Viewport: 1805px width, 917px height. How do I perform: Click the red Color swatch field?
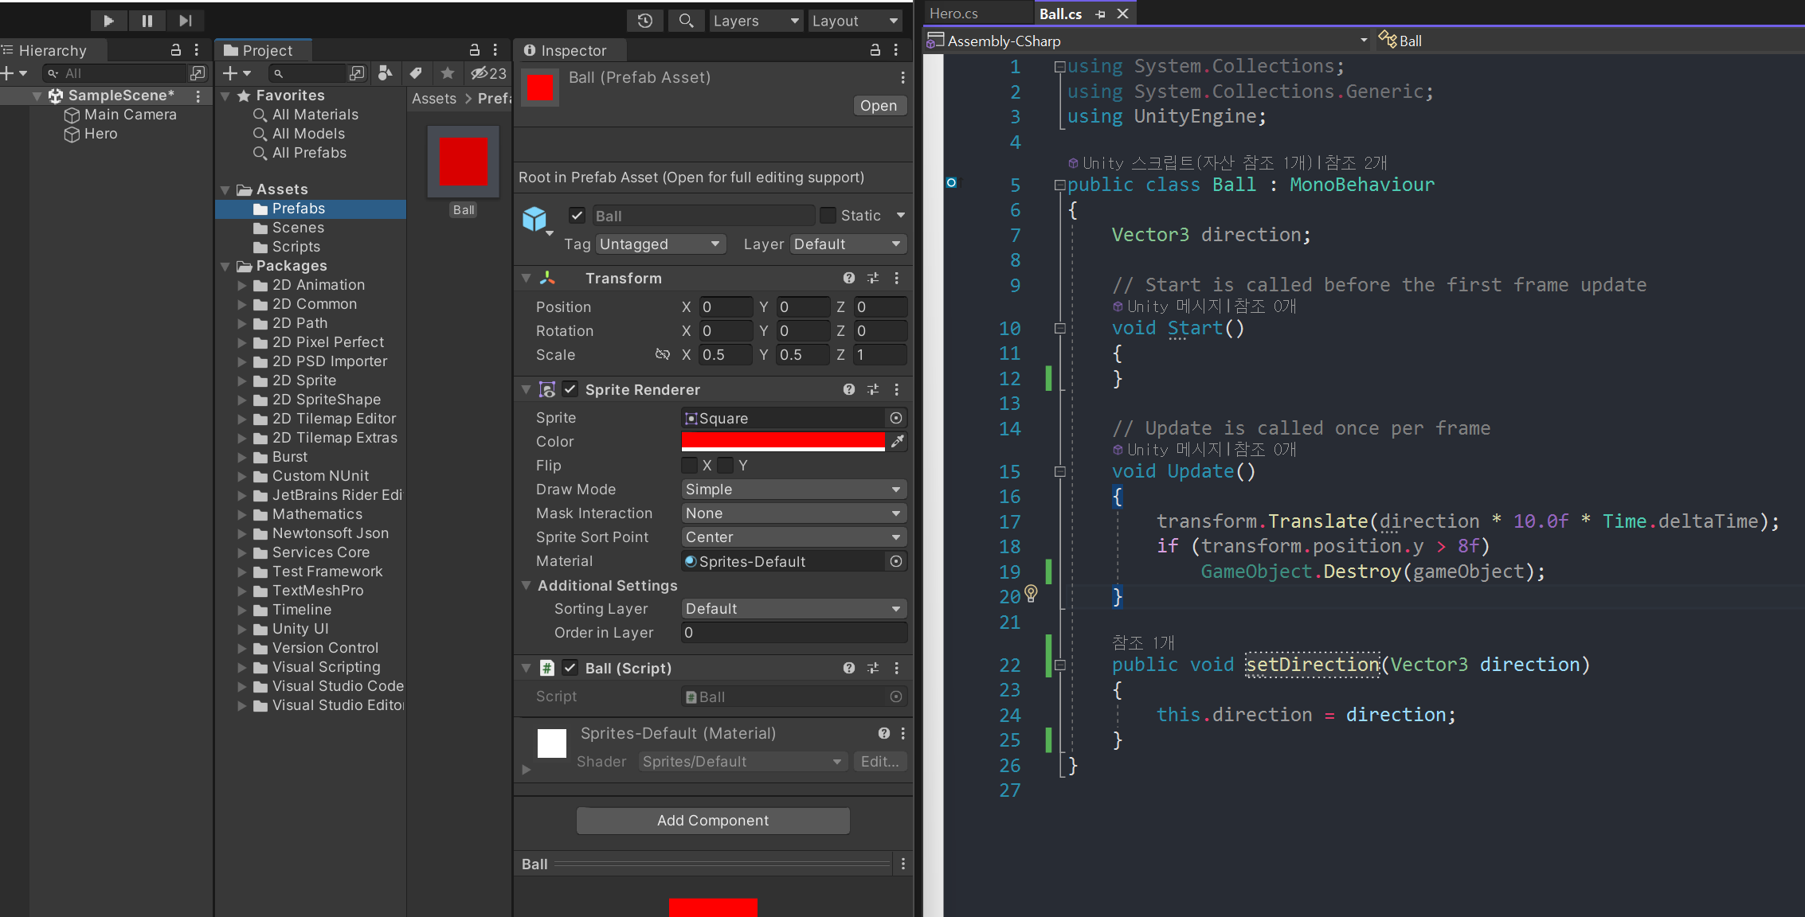pos(782,441)
